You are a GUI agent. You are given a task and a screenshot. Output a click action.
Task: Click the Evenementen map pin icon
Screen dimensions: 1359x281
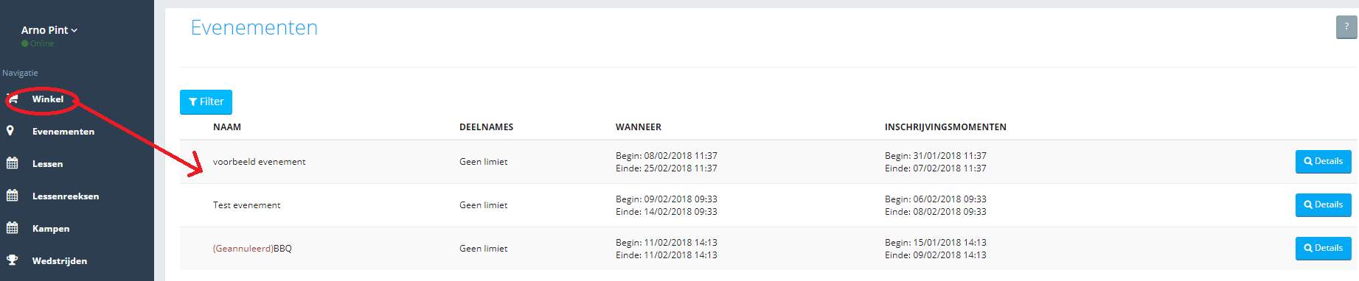point(10,131)
